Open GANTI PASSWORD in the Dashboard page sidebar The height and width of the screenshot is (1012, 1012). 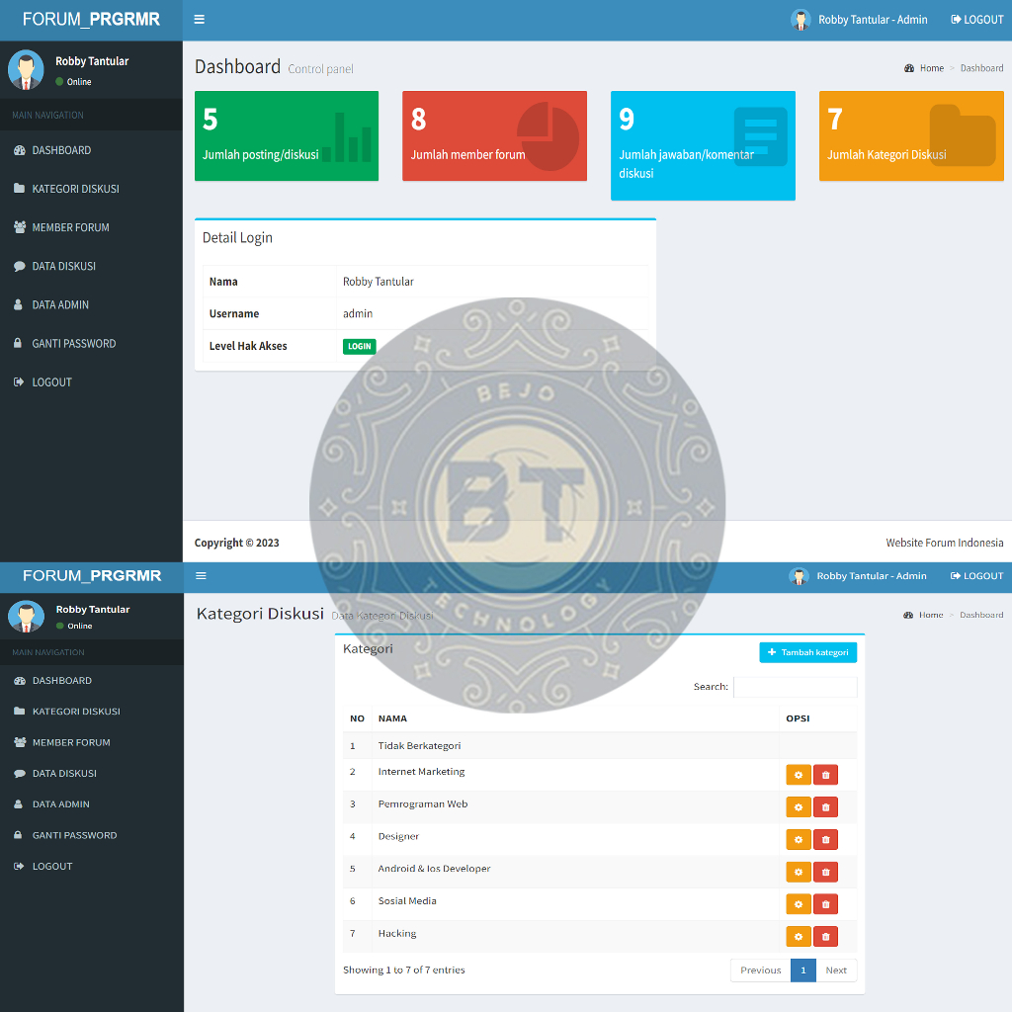click(x=73, y=344)
